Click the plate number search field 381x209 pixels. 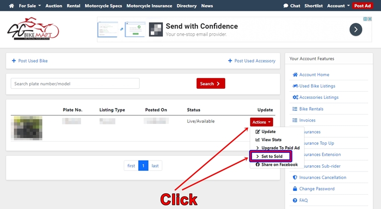click(75, 84)
